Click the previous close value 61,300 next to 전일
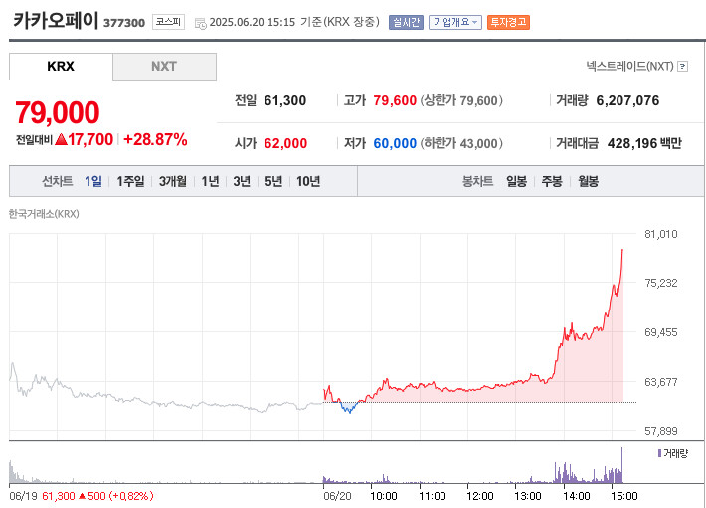The image size is (706, 508). (x=285, y=100)
